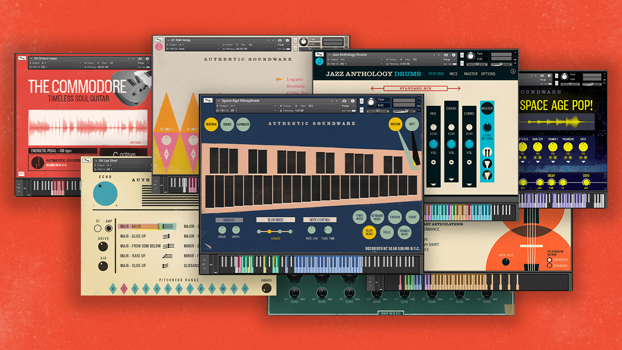Open snapshots via camera icon on Jazz Anthology Drums
Screen dimensions: 622x350
tap(445, 55)
